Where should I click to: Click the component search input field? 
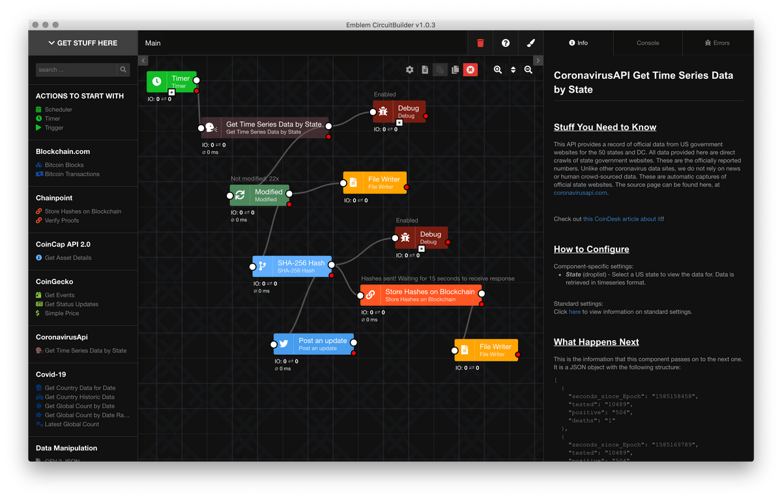point(76,70)
